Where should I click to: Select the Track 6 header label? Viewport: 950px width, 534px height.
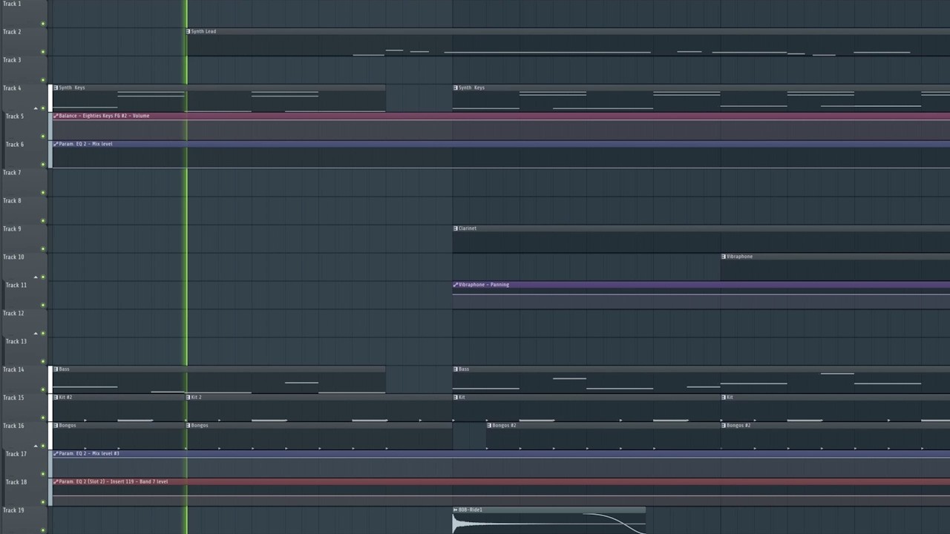[15, 145]
